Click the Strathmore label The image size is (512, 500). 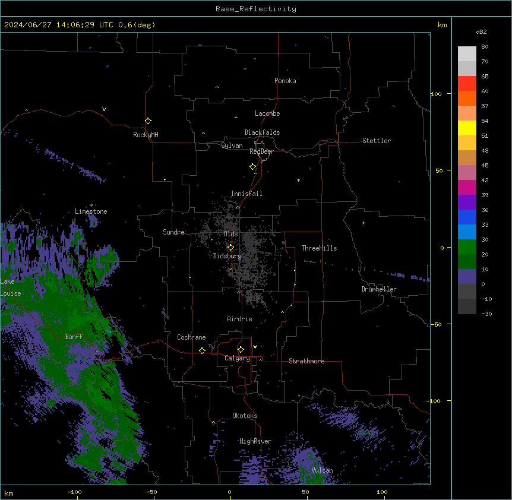coord(306,361)
